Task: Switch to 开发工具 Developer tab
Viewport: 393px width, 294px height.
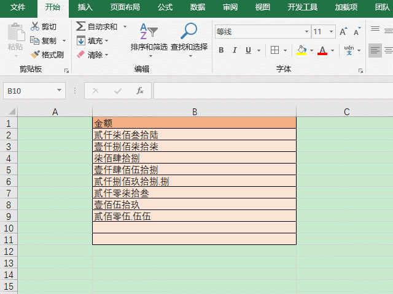Action: 303,7
